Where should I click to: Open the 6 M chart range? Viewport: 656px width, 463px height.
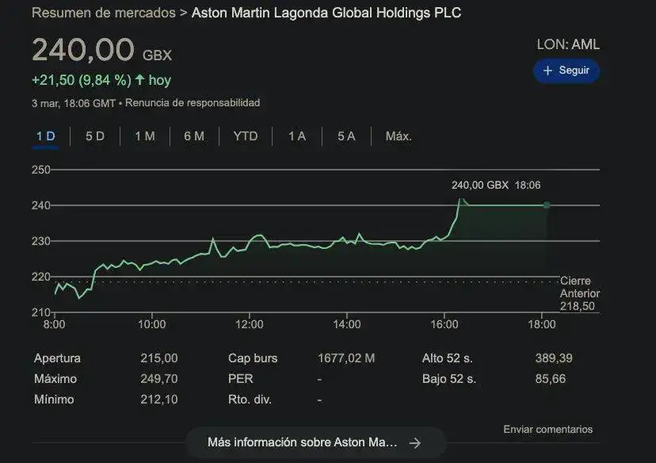click(194, 136)
